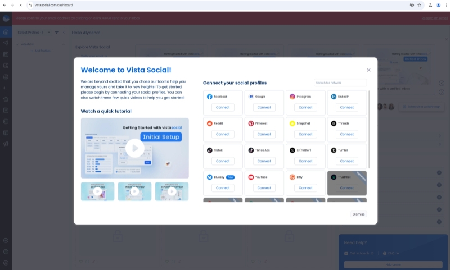
Task: Play the Initial Setup tutorial video
Action: point(134,148)
